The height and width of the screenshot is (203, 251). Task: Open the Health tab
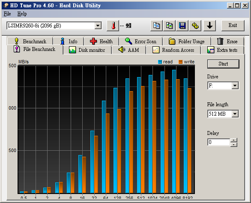pyautogui.click(x=101, y=41)
